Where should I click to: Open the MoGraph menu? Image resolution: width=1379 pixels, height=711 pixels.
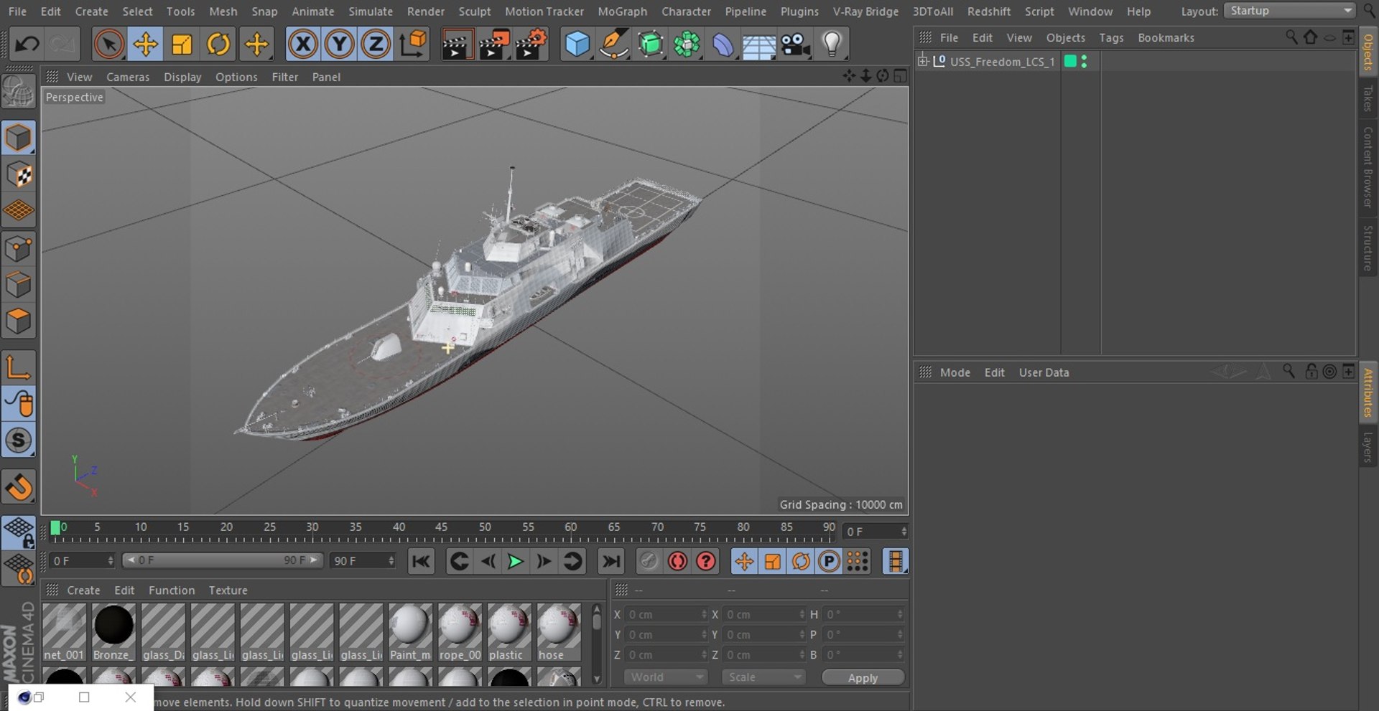coord(622,11)
